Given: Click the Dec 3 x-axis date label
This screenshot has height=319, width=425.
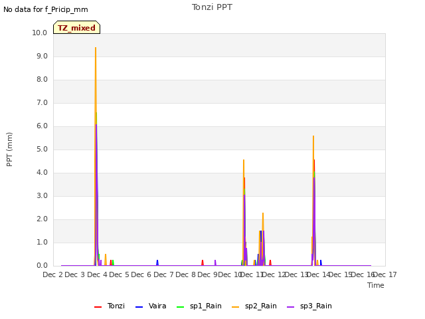Looking at the screenshot, I should (75, 274).
